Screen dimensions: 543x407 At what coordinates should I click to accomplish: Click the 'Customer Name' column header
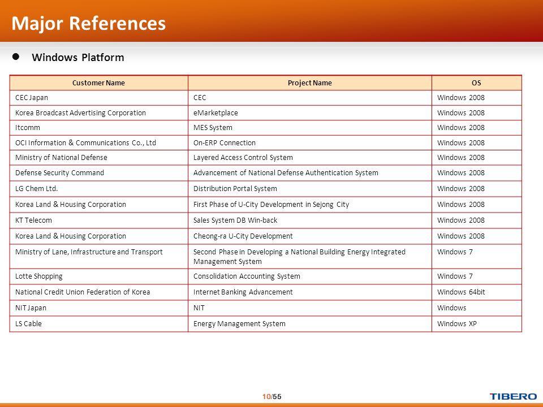coord(98,83)
